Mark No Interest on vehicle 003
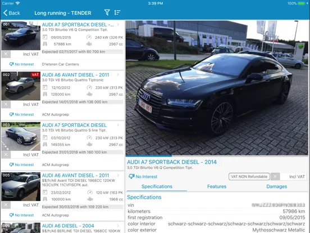 point(21,165)
